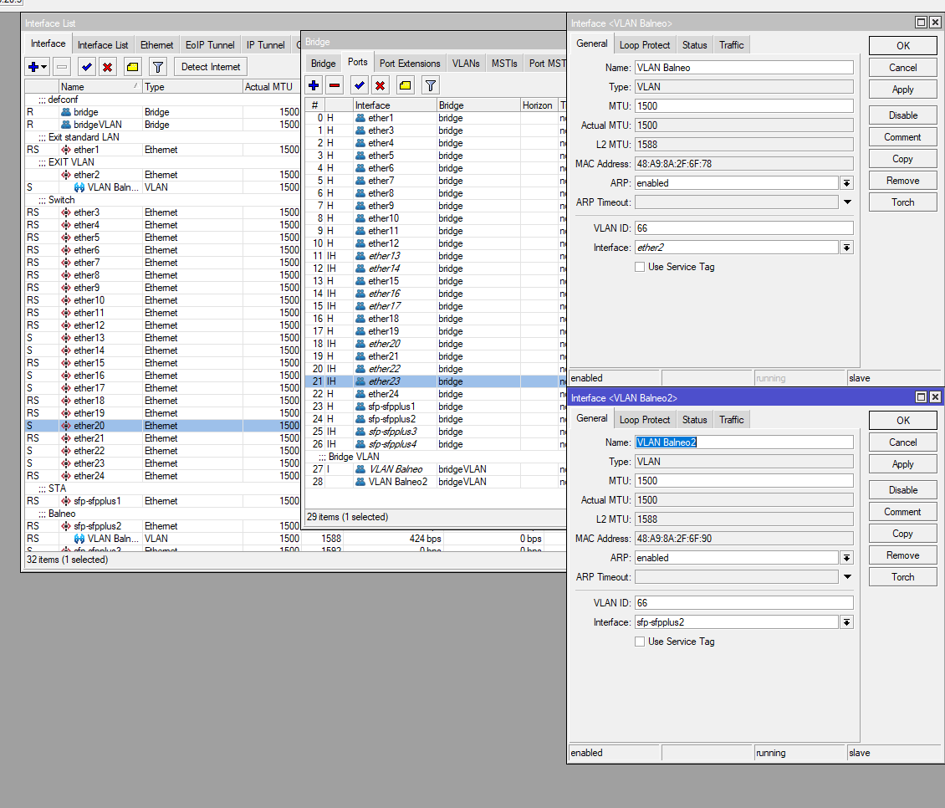This screenshot has width=945, height=808.
Task: Open the Loop Protect tab in VLAN Balneo dialog
Action: pyautogui.click(x=645, y=45)
